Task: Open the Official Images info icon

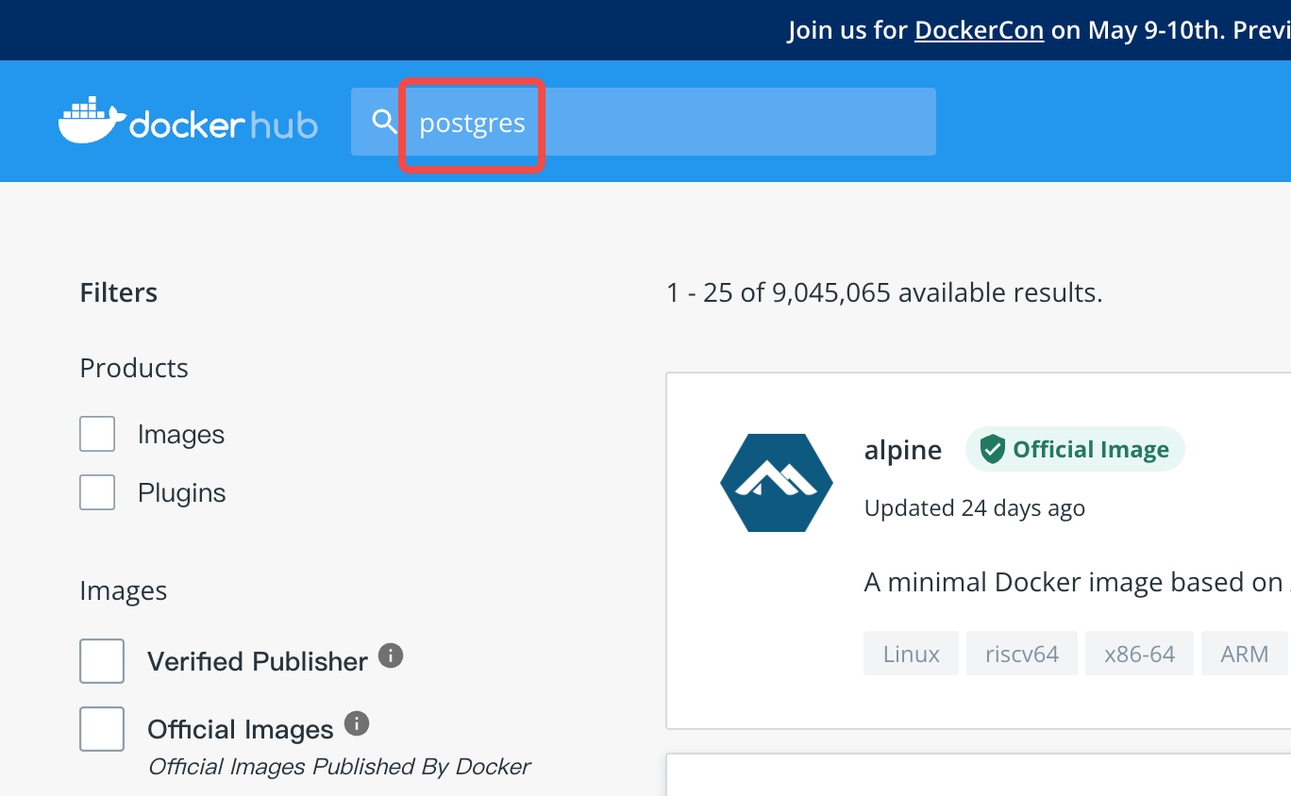Action: coord(357,723)
